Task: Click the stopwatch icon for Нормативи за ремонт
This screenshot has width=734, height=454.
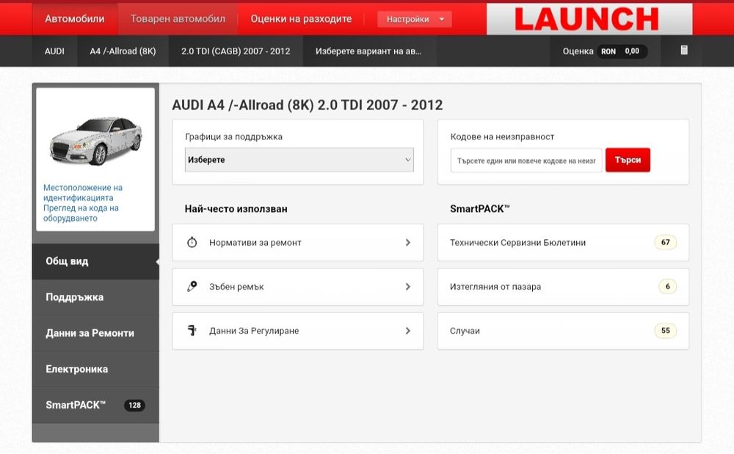Action: click(192, 242)
